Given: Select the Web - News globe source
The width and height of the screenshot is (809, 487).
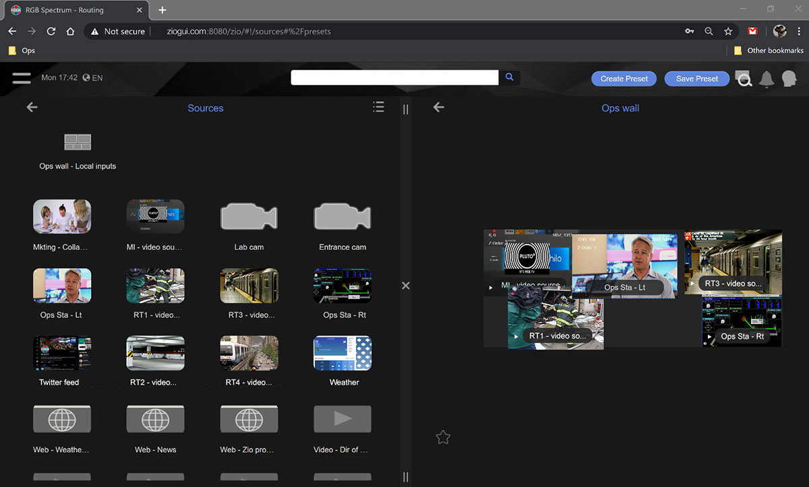Looking at the screenshot, I should click(155, 419).
